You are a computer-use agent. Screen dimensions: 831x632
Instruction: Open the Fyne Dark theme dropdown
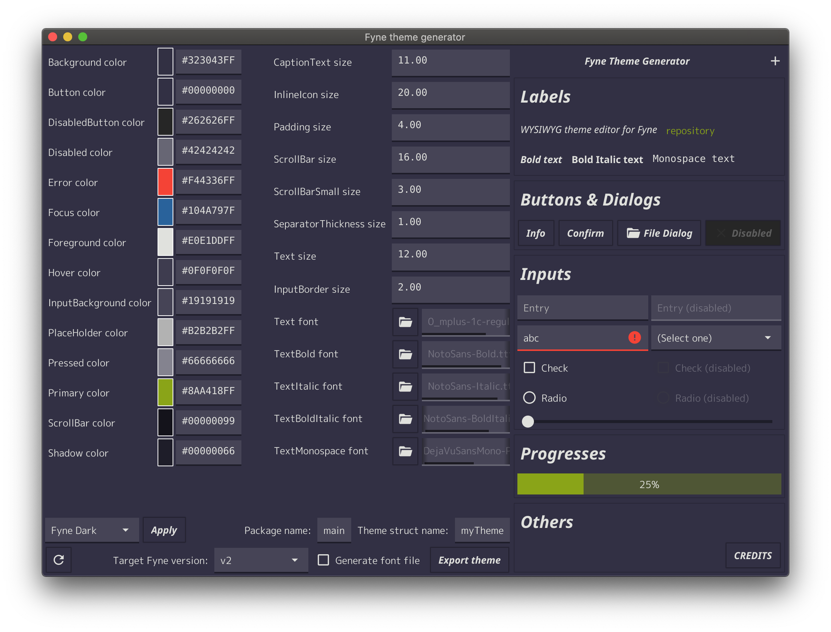coord(92,531)
